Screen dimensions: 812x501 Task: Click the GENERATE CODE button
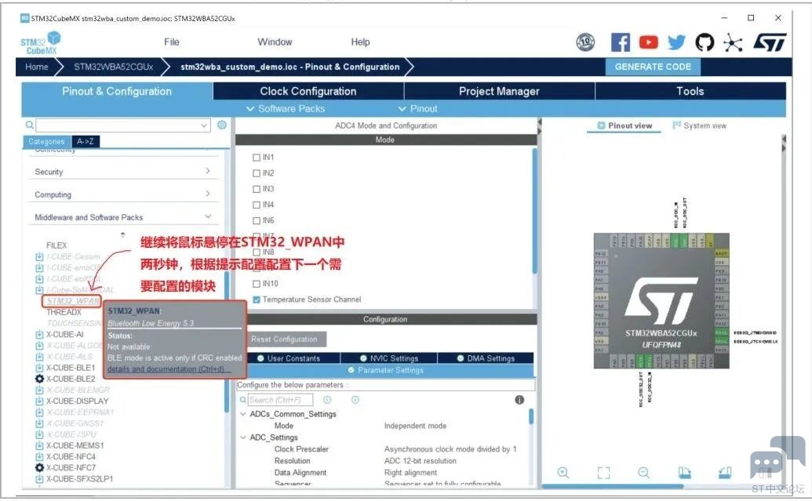653,67
